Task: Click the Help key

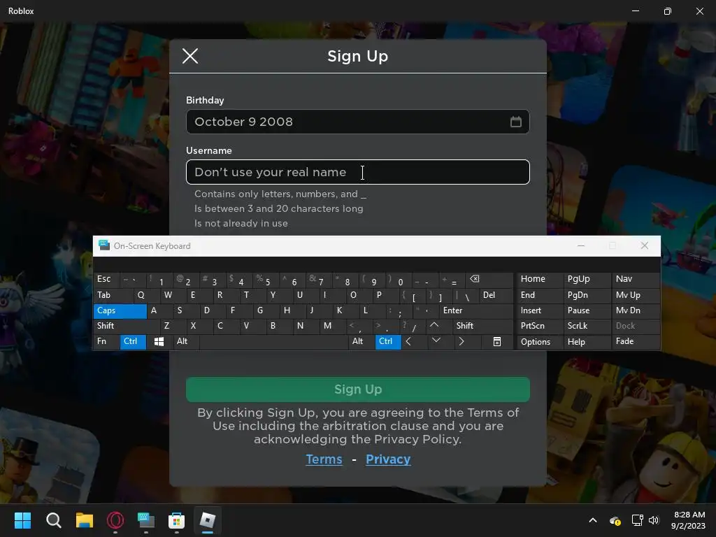Action: (587, 341)
